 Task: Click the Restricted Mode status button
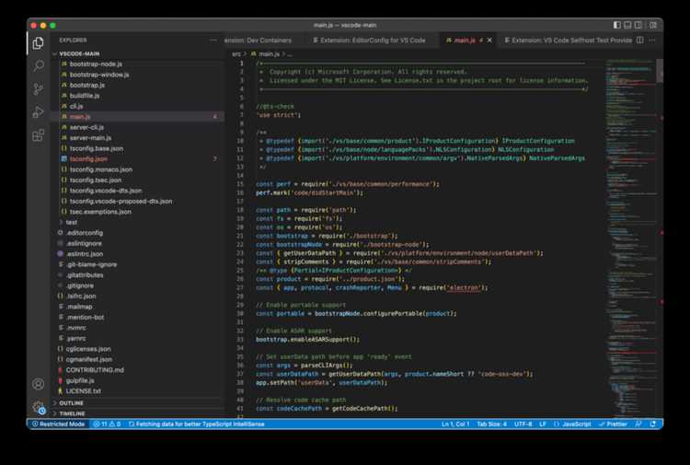tap(58, 424)
